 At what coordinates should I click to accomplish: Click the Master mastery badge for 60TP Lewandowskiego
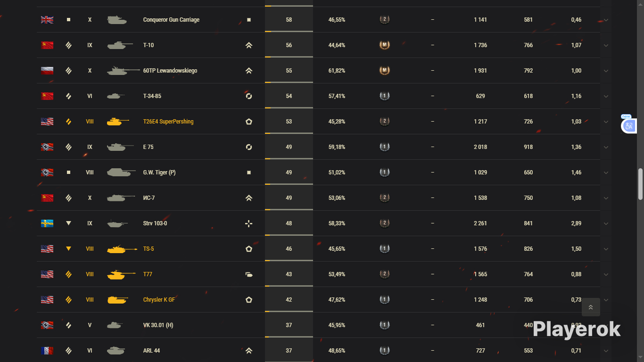(x=385, y=71)
